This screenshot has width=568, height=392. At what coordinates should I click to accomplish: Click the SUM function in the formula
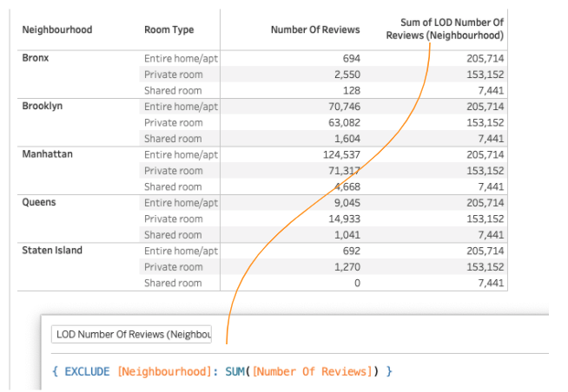click(236, 371)
